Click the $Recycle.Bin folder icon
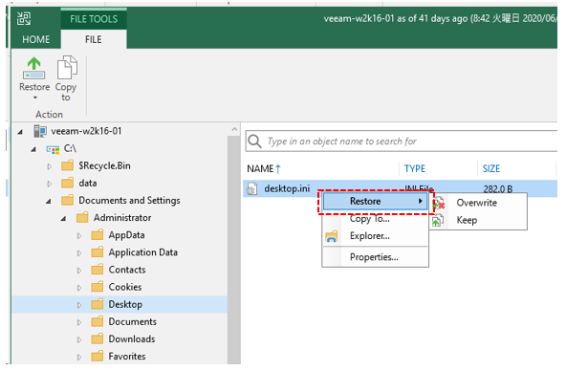 67,165
